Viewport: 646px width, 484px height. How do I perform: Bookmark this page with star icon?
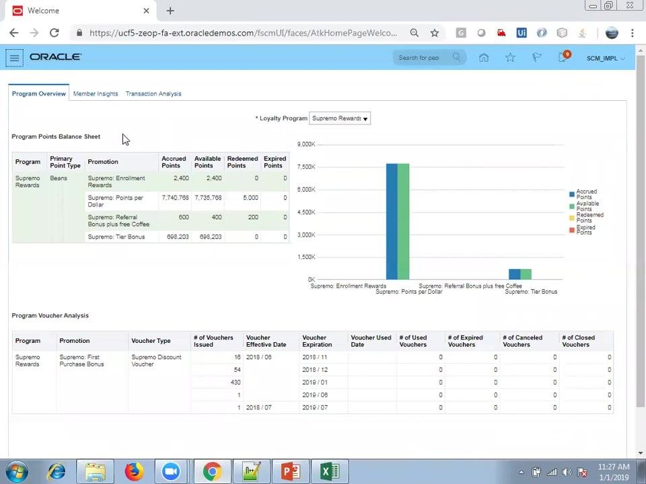(x=435, y=33)
